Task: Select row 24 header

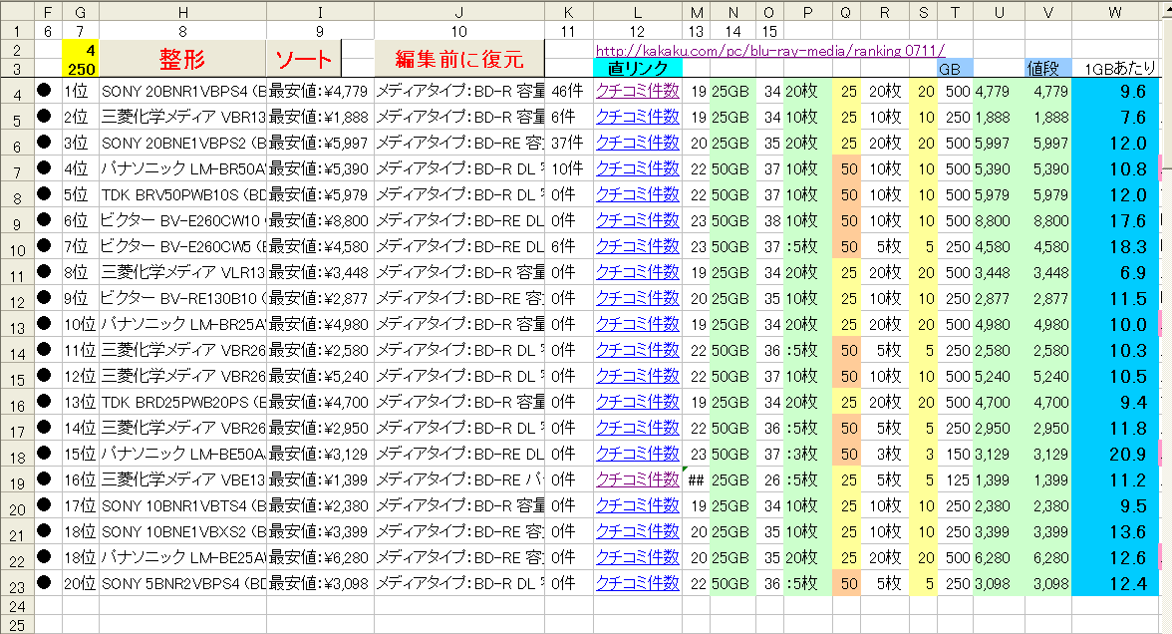Action: coord(17,606)
